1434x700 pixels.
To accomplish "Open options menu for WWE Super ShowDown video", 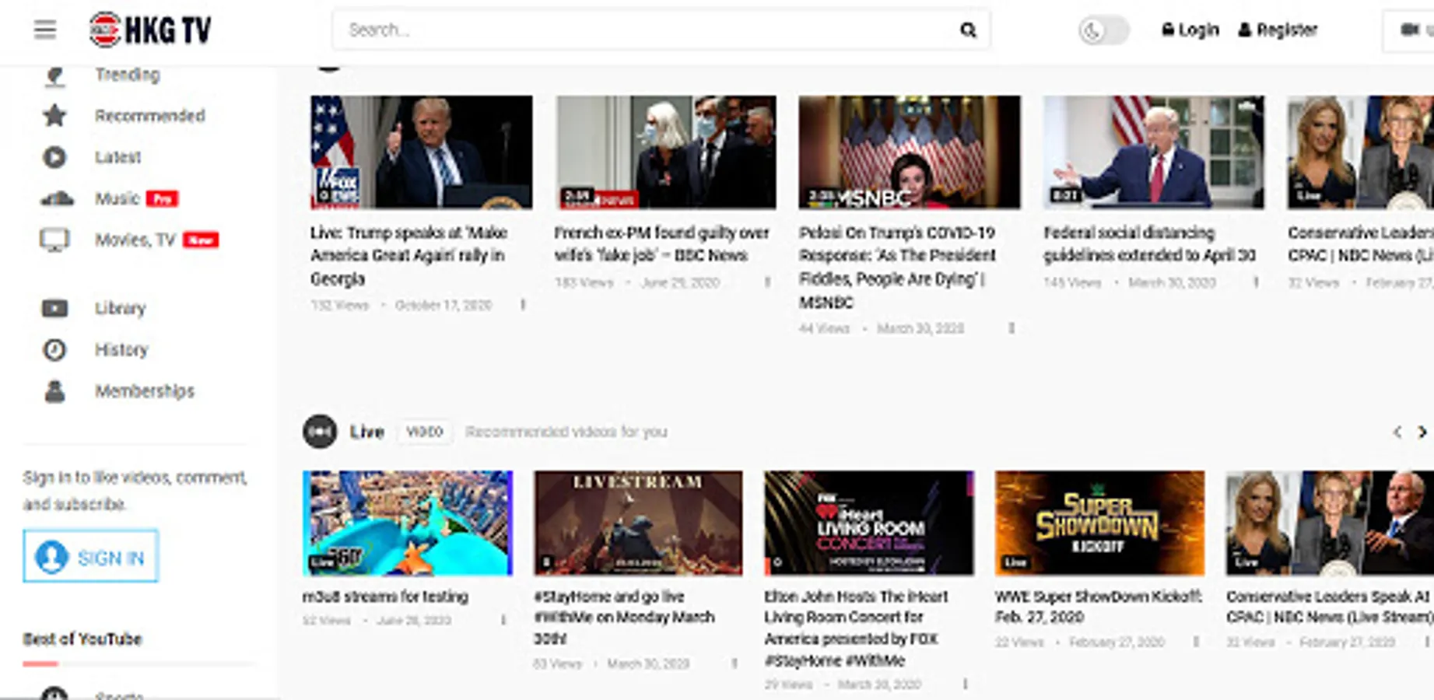I will click(x=1196, y=642).
